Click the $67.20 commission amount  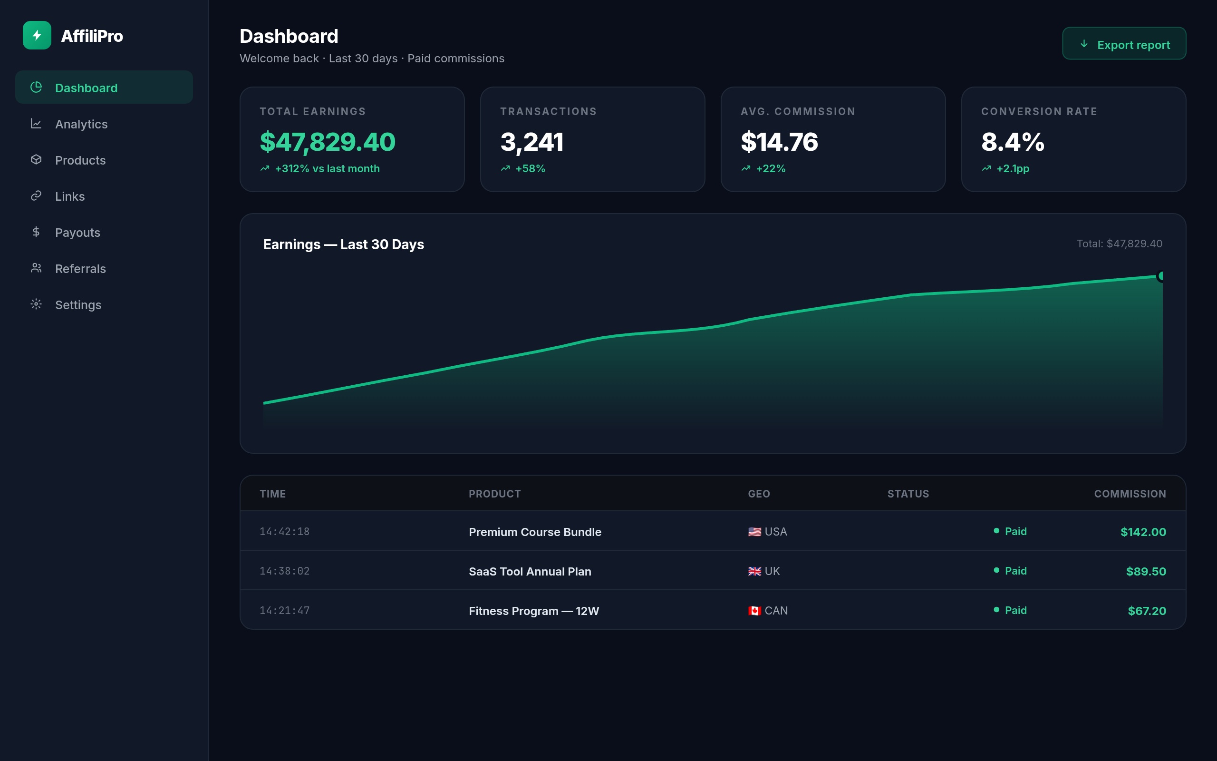coord(1147,611)
